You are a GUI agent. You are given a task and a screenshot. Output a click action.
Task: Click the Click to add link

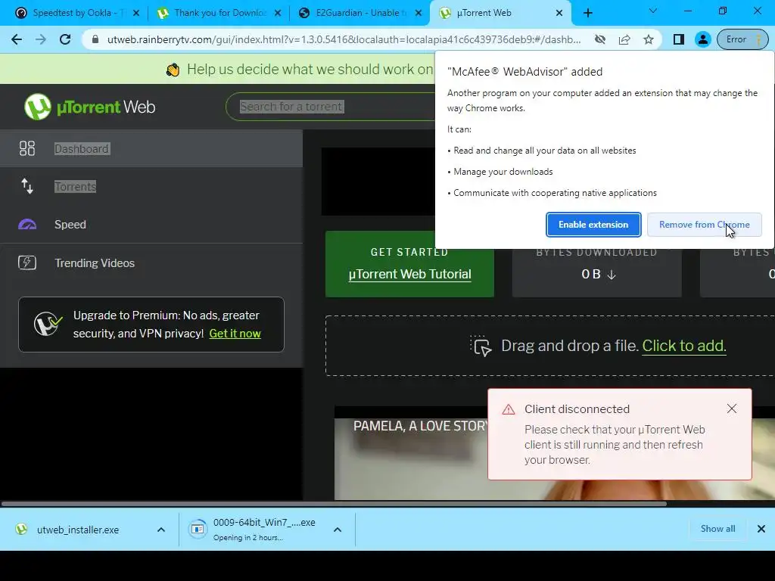pyautogui.click(x=684, y=345)
